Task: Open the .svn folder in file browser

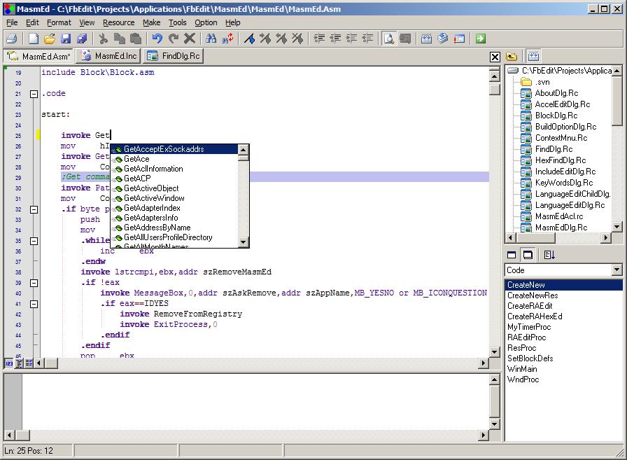Action: [x=542, y=82]
